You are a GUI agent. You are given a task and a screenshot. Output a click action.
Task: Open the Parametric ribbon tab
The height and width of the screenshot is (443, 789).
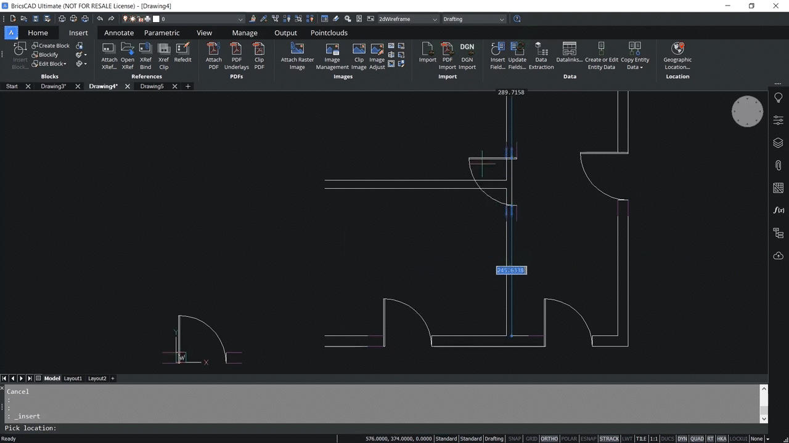(162, 33)
